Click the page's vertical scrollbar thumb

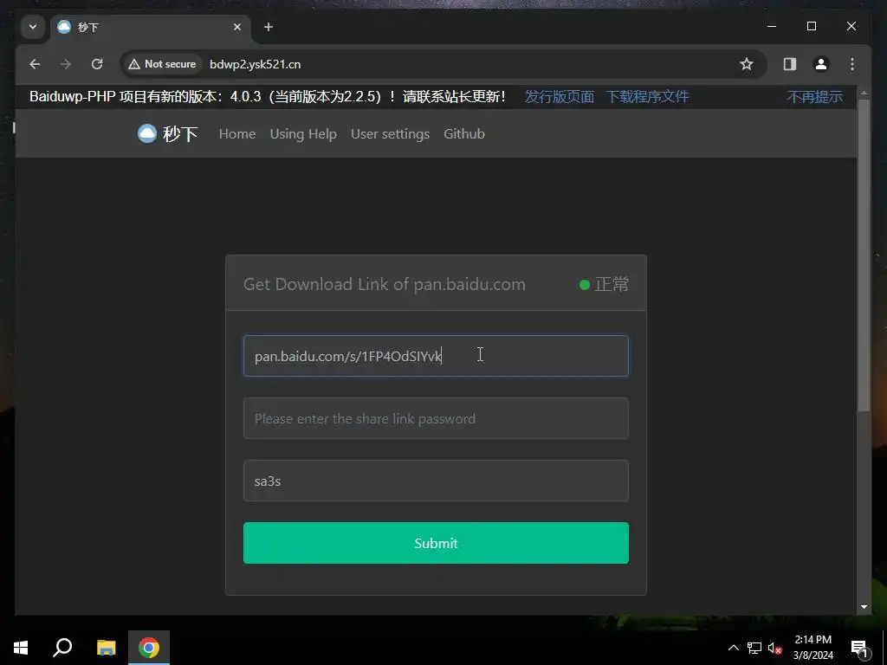864,255
